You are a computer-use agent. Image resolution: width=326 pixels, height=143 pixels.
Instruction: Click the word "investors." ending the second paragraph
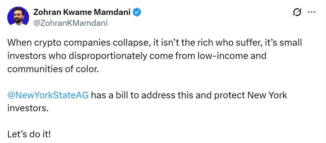28,108
